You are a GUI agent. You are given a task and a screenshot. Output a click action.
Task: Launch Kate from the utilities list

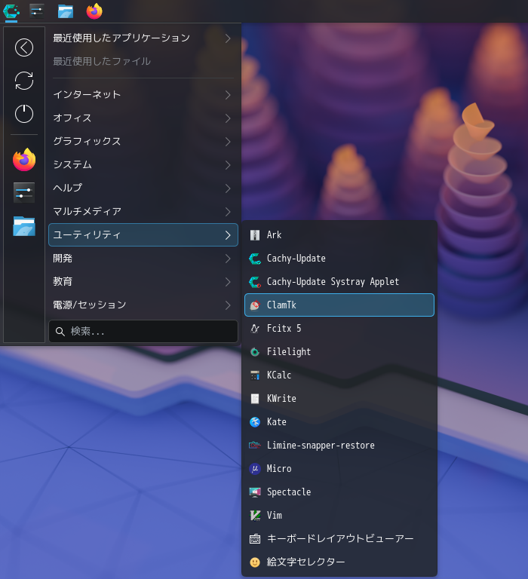coord(339,422)
